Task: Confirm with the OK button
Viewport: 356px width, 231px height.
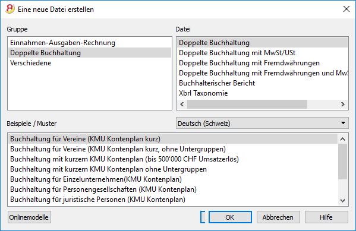Action: [230, 217]
